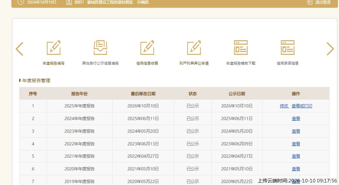This screenshot has width=339, height=185.
Task: Click the 2025年年度报告 cell
Action: pos(79,106)
